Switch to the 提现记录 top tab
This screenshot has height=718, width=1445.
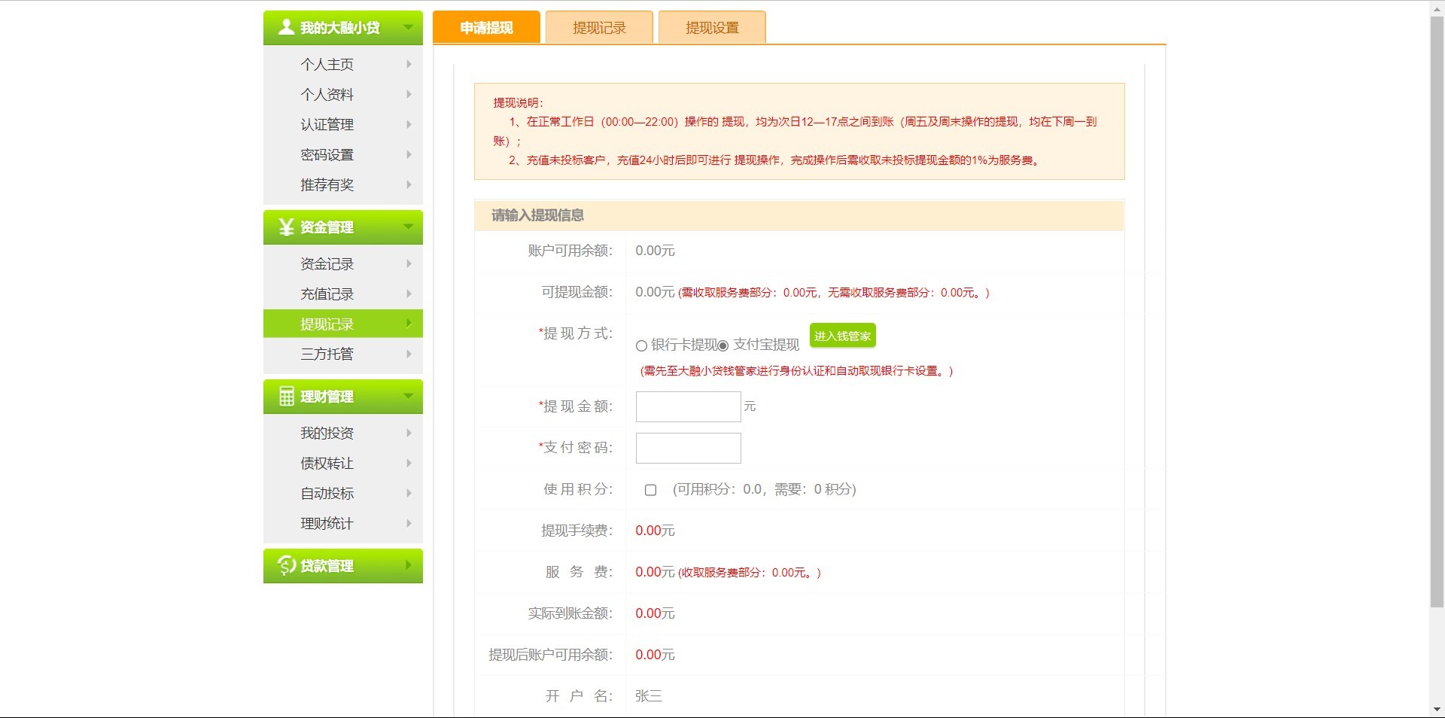[599, 27]
